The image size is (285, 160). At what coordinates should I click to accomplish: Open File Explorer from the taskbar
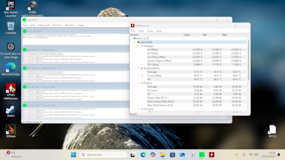(x=162, y=154)
